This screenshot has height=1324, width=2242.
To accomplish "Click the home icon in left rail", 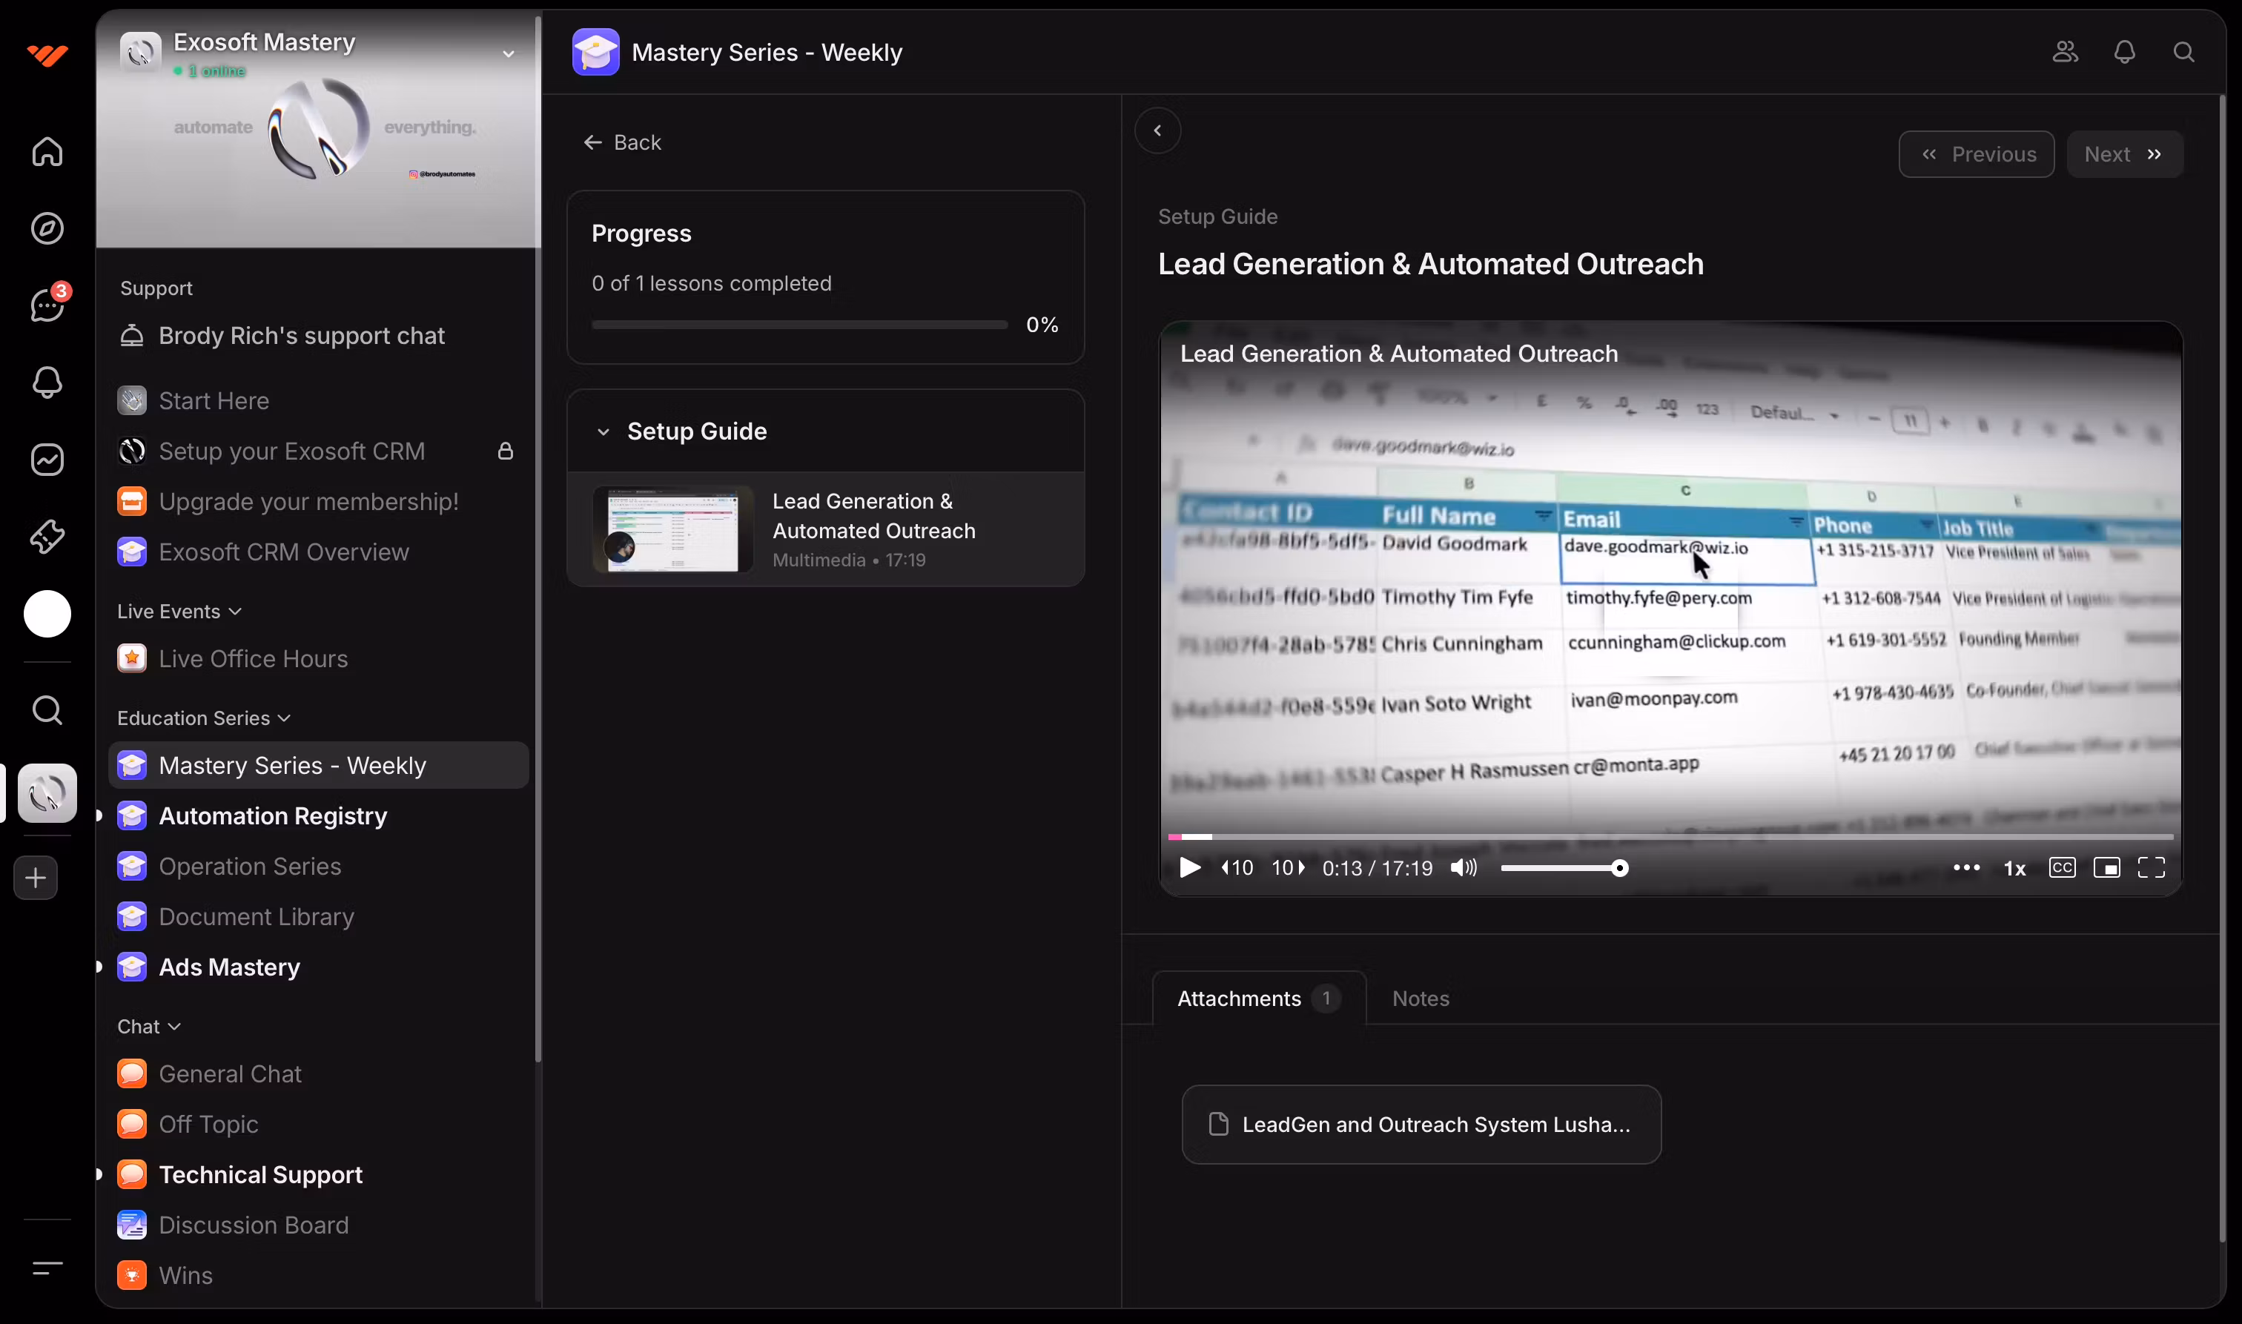I will [47, 152].
